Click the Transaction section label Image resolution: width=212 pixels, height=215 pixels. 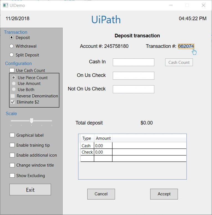[16, 32]
